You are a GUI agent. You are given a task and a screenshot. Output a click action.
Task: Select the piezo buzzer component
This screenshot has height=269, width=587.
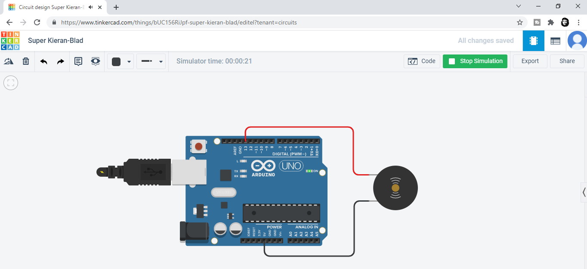point(395,188)
